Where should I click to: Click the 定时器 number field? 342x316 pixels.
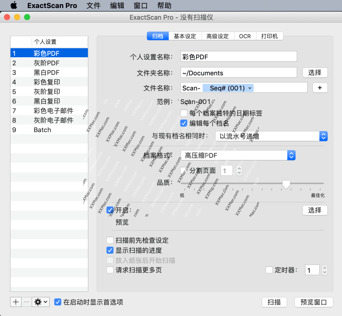[x=312, y=270]
